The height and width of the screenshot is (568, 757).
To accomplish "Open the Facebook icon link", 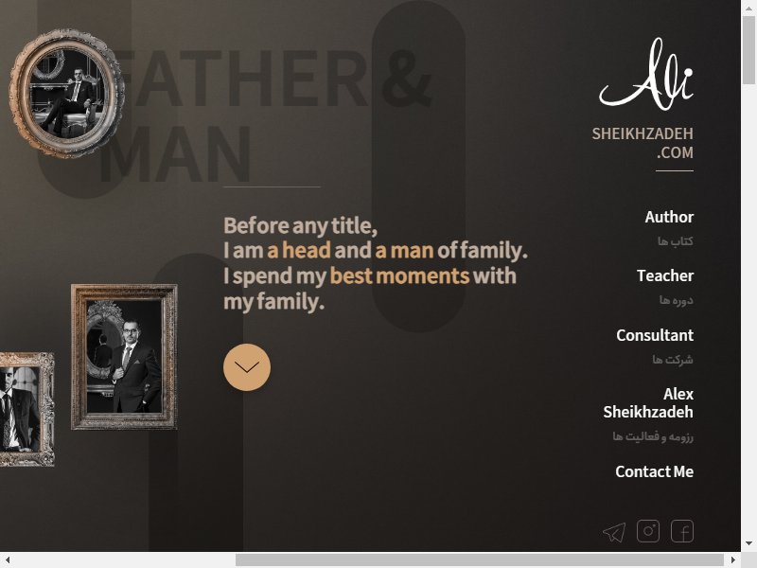I will [682, 531].
